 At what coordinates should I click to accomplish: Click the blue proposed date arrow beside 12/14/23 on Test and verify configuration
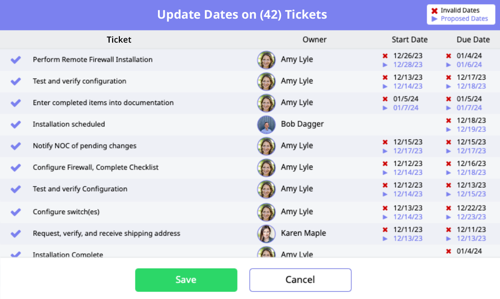385,86
